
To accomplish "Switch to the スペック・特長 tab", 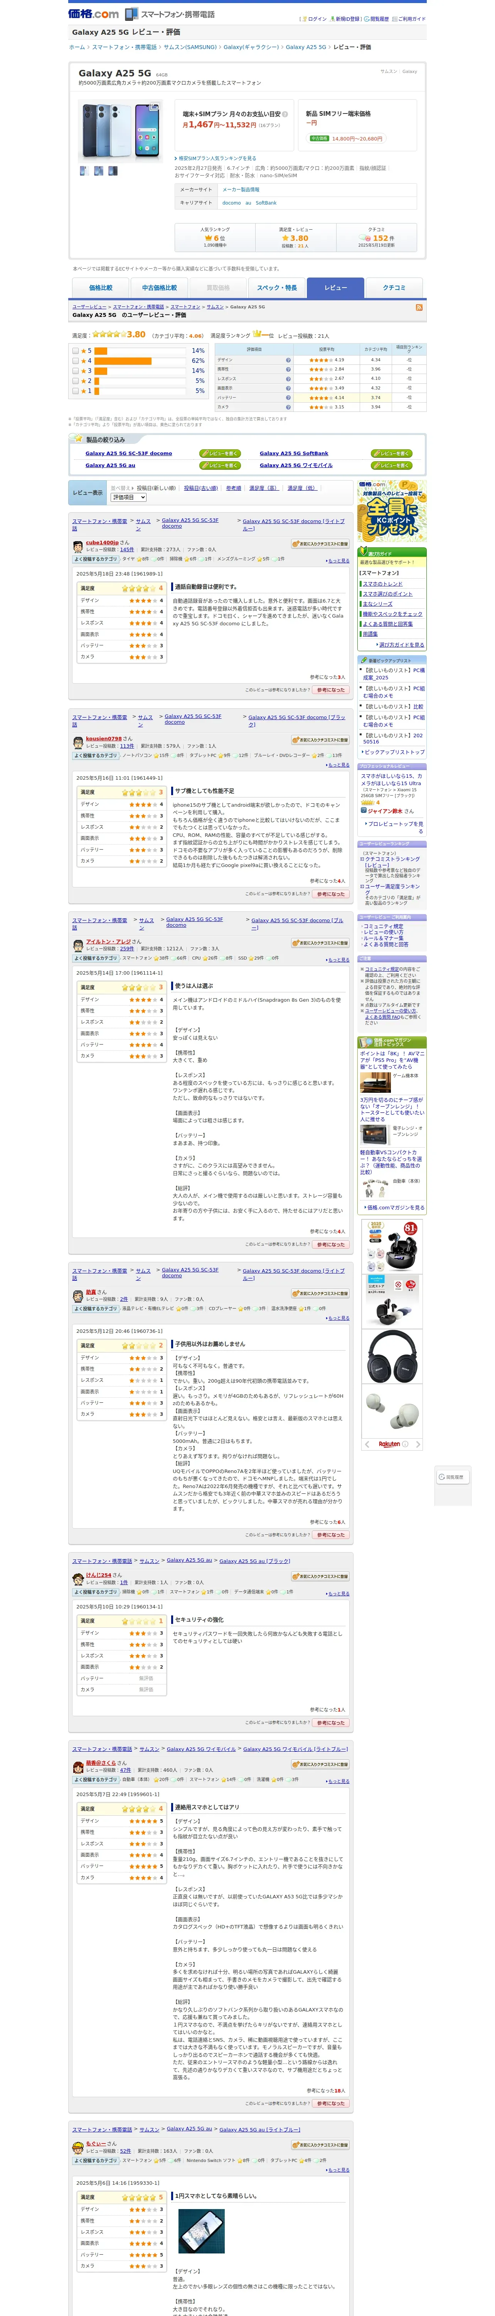I will (277, 288).
